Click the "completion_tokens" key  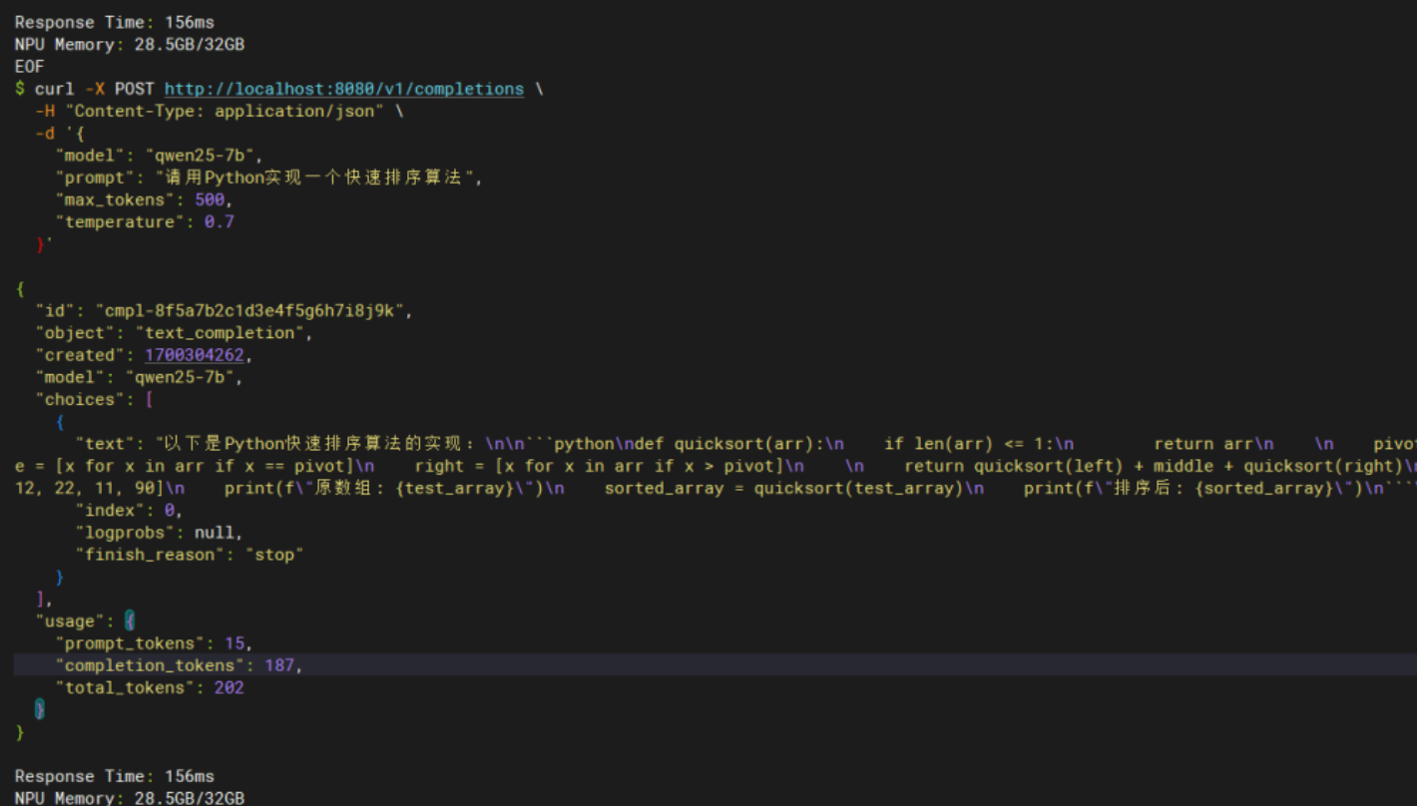point(150,665)
